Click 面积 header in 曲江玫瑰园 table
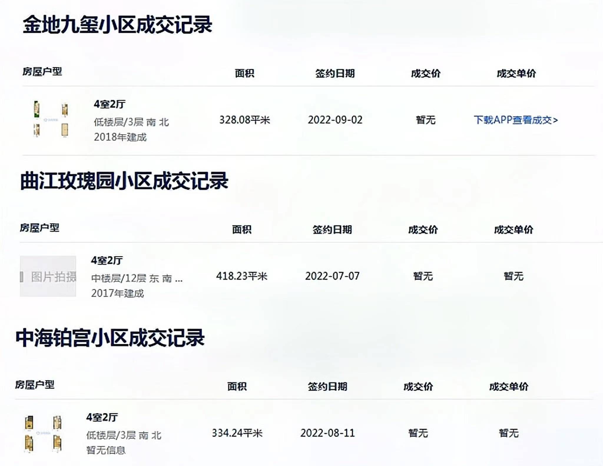The image size is (603, 466). tap(242, 229)
